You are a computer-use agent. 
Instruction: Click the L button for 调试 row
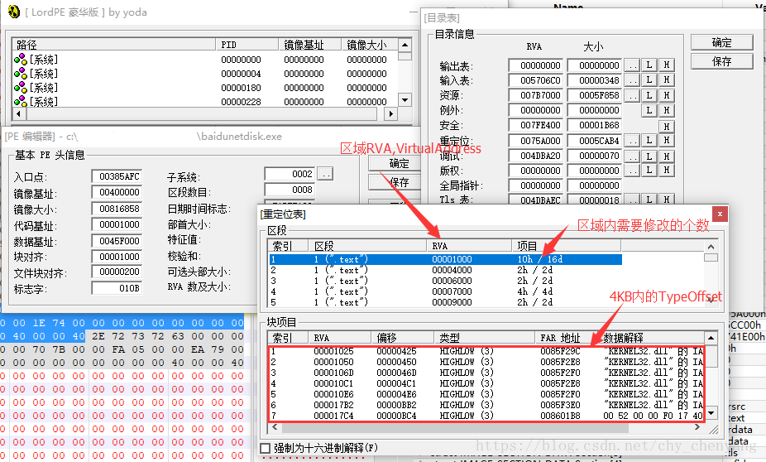tap(649, 156)
